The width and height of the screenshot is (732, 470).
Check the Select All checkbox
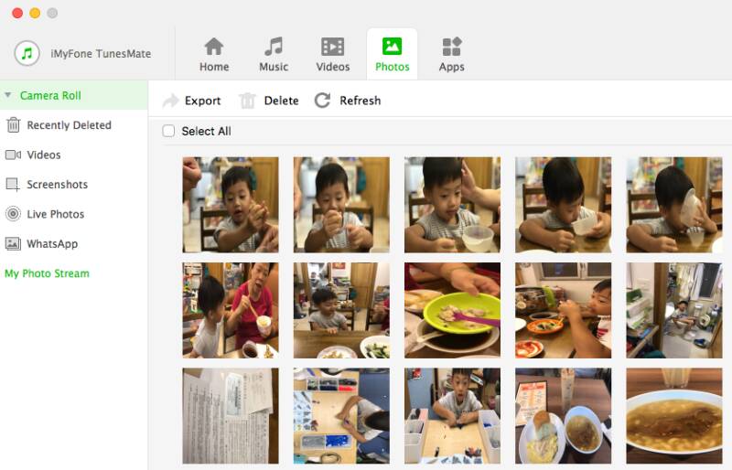pyautogui.click(x=168, y=131)
